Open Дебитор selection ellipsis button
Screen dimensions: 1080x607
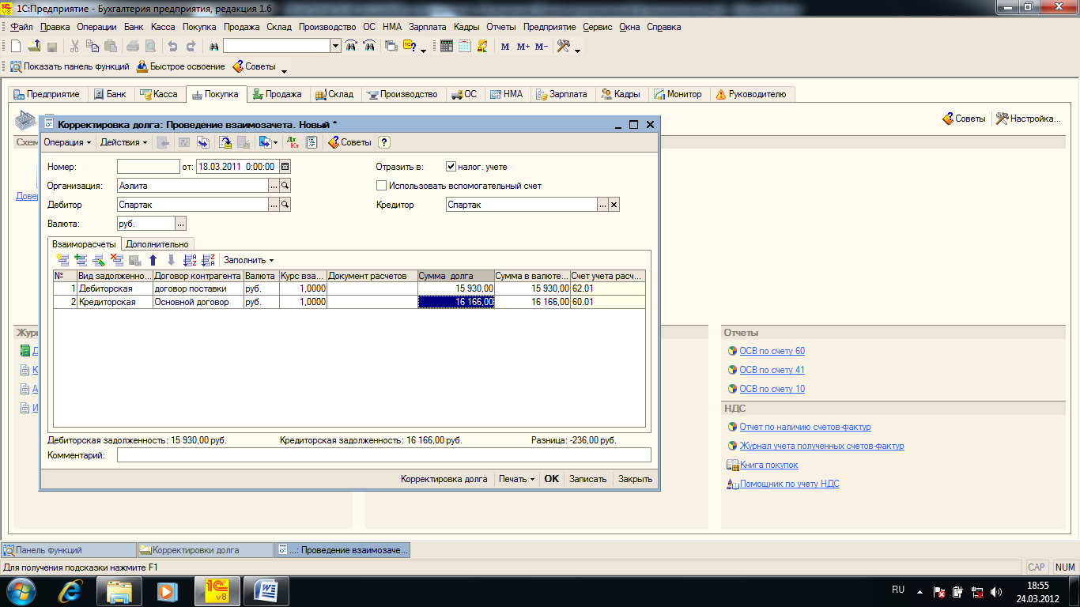274,205
